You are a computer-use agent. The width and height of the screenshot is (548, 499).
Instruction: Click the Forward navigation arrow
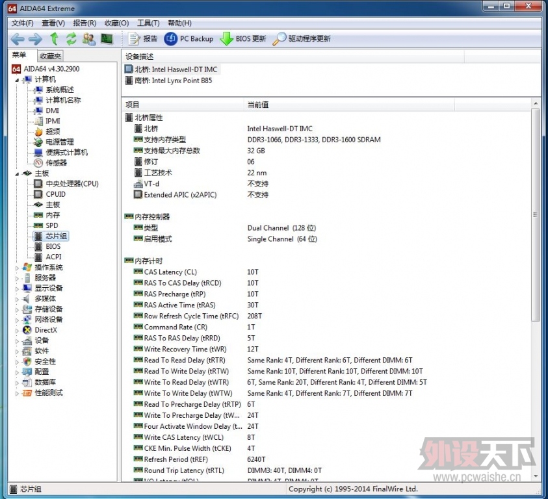[x=35, y=39]
